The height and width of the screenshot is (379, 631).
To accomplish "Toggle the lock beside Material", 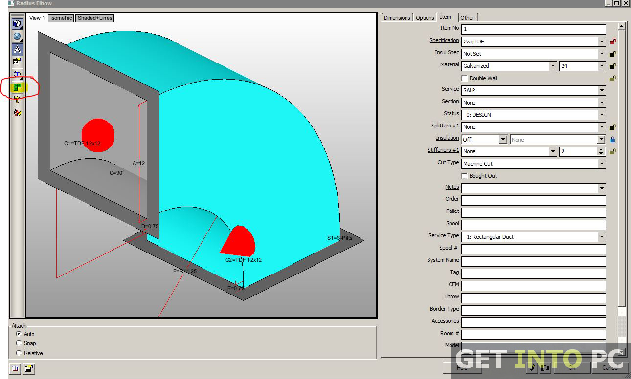I will [613, 66].
